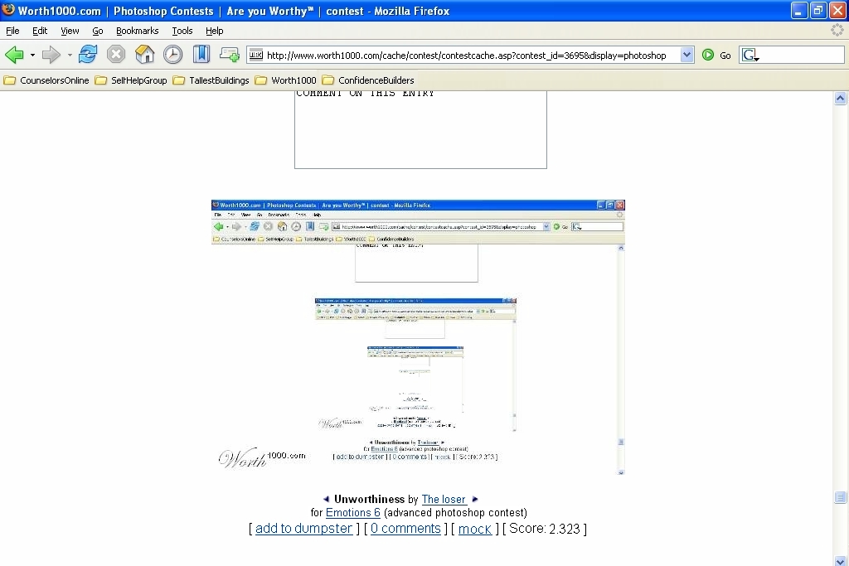This screenshot has height=566, width=849.
Task: Click the scrollbar up arrow
Action: click(x=840, y=98)
